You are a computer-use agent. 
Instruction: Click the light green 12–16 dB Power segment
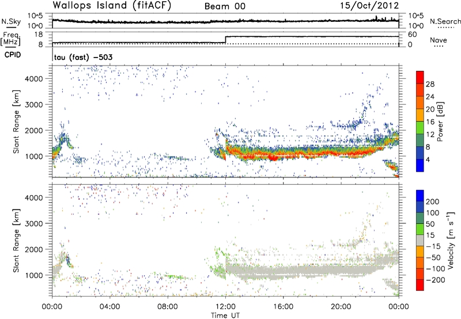click(420, 128)
